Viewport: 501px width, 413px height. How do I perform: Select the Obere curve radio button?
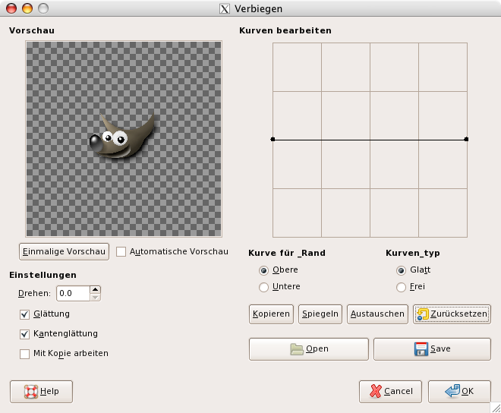pyautogui.click(x=263, y=270)
